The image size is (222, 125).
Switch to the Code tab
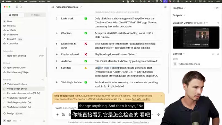[35, 15]
